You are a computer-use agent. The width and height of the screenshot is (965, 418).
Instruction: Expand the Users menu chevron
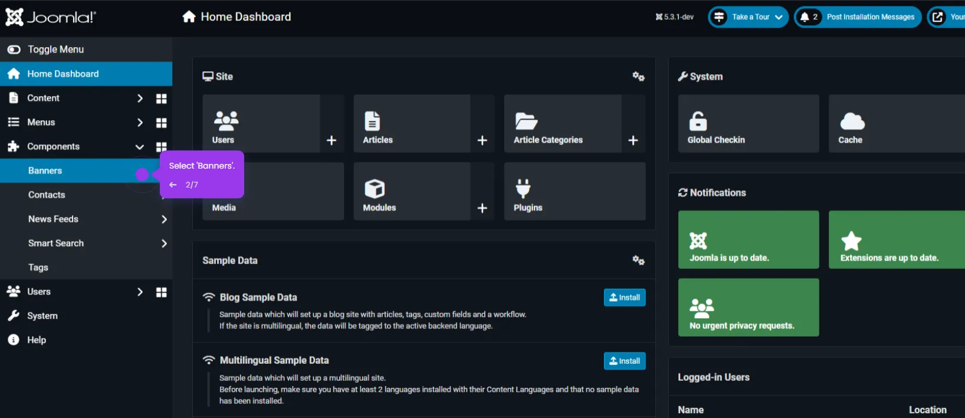coord(140,292)
